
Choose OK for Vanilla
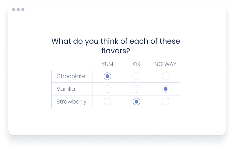pos(136,89)
